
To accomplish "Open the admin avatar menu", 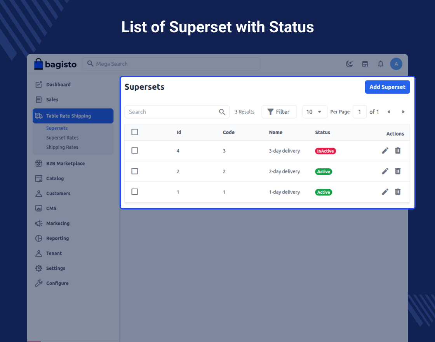I will (x=396, y=64).
